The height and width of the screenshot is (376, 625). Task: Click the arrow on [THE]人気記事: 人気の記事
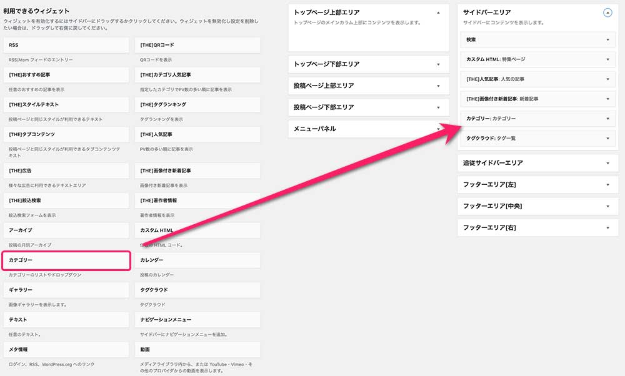[x=607, y=79]
